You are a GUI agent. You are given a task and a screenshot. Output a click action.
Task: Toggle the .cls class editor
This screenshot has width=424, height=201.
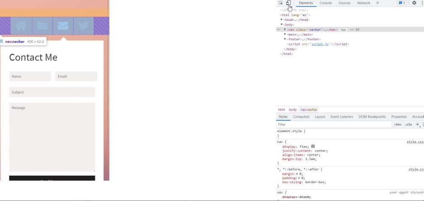tap(408, 124)
